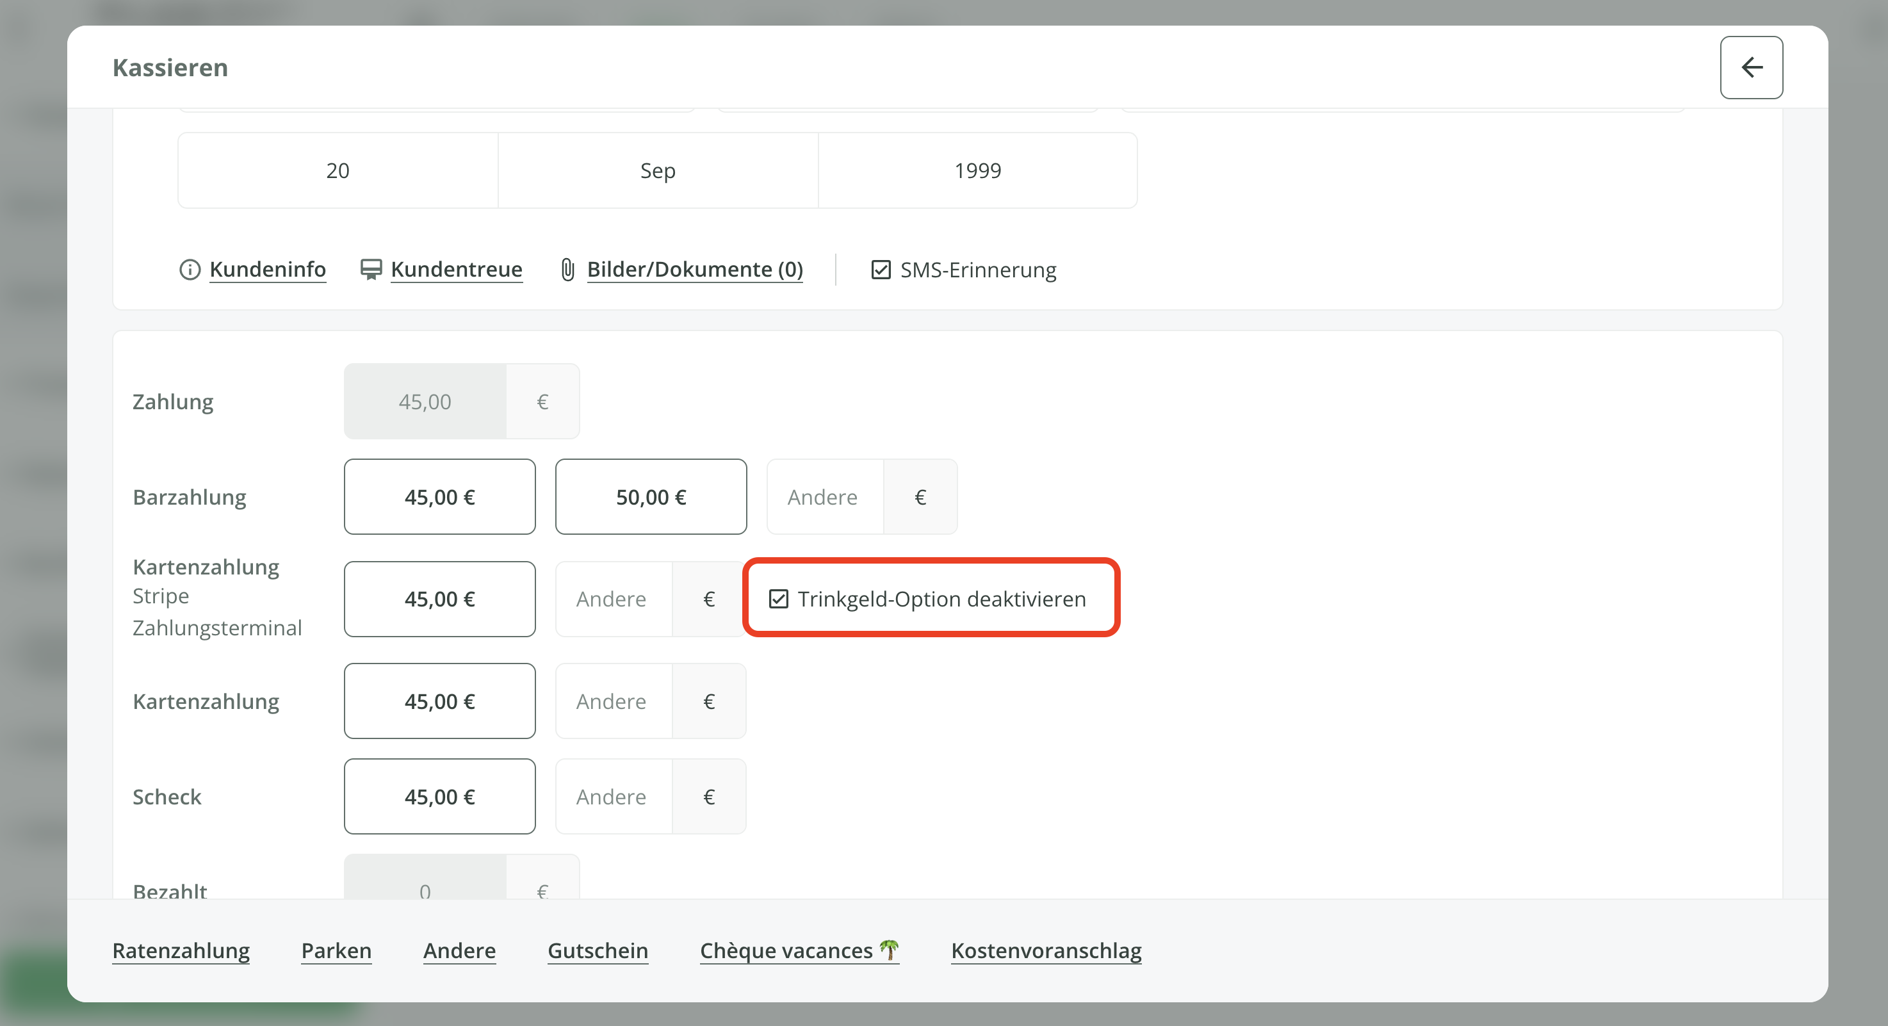Uncheck Trinkgeld-Option deaktivieren checkbox
This screenshot has width=1888, height=1026.
pos(778,599)
